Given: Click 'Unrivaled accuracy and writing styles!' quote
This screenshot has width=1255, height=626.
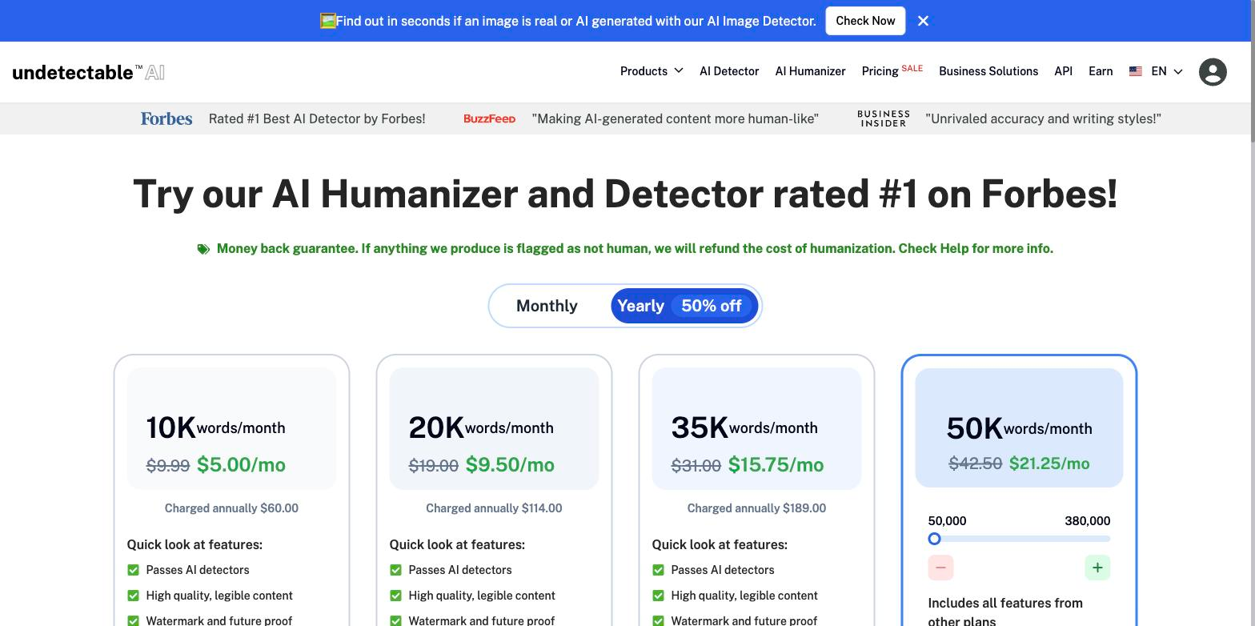Looking at the screenshot, I should click(x=1043, y=118).
